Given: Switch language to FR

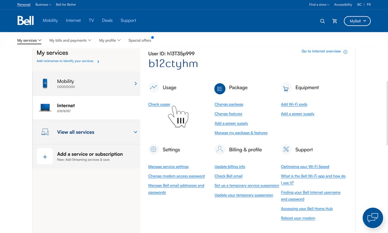Looking at the screenshot, I should (369, 4).
